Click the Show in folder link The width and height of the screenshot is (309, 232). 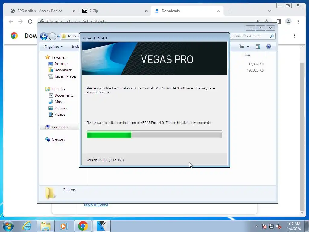[96, 205]
